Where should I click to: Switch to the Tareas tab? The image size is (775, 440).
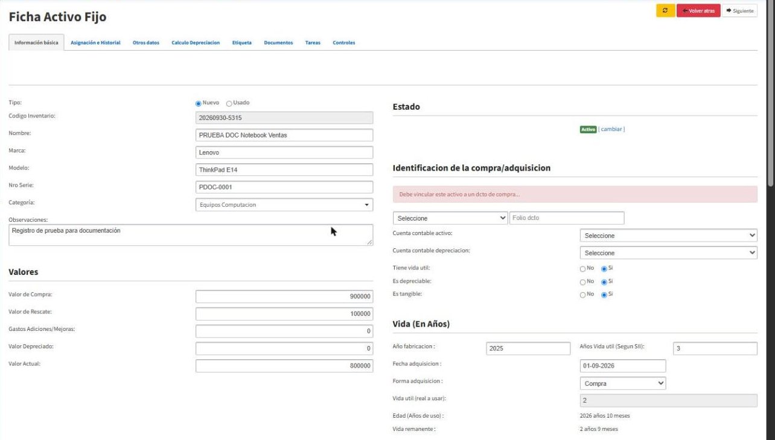[x=313, y=43]
